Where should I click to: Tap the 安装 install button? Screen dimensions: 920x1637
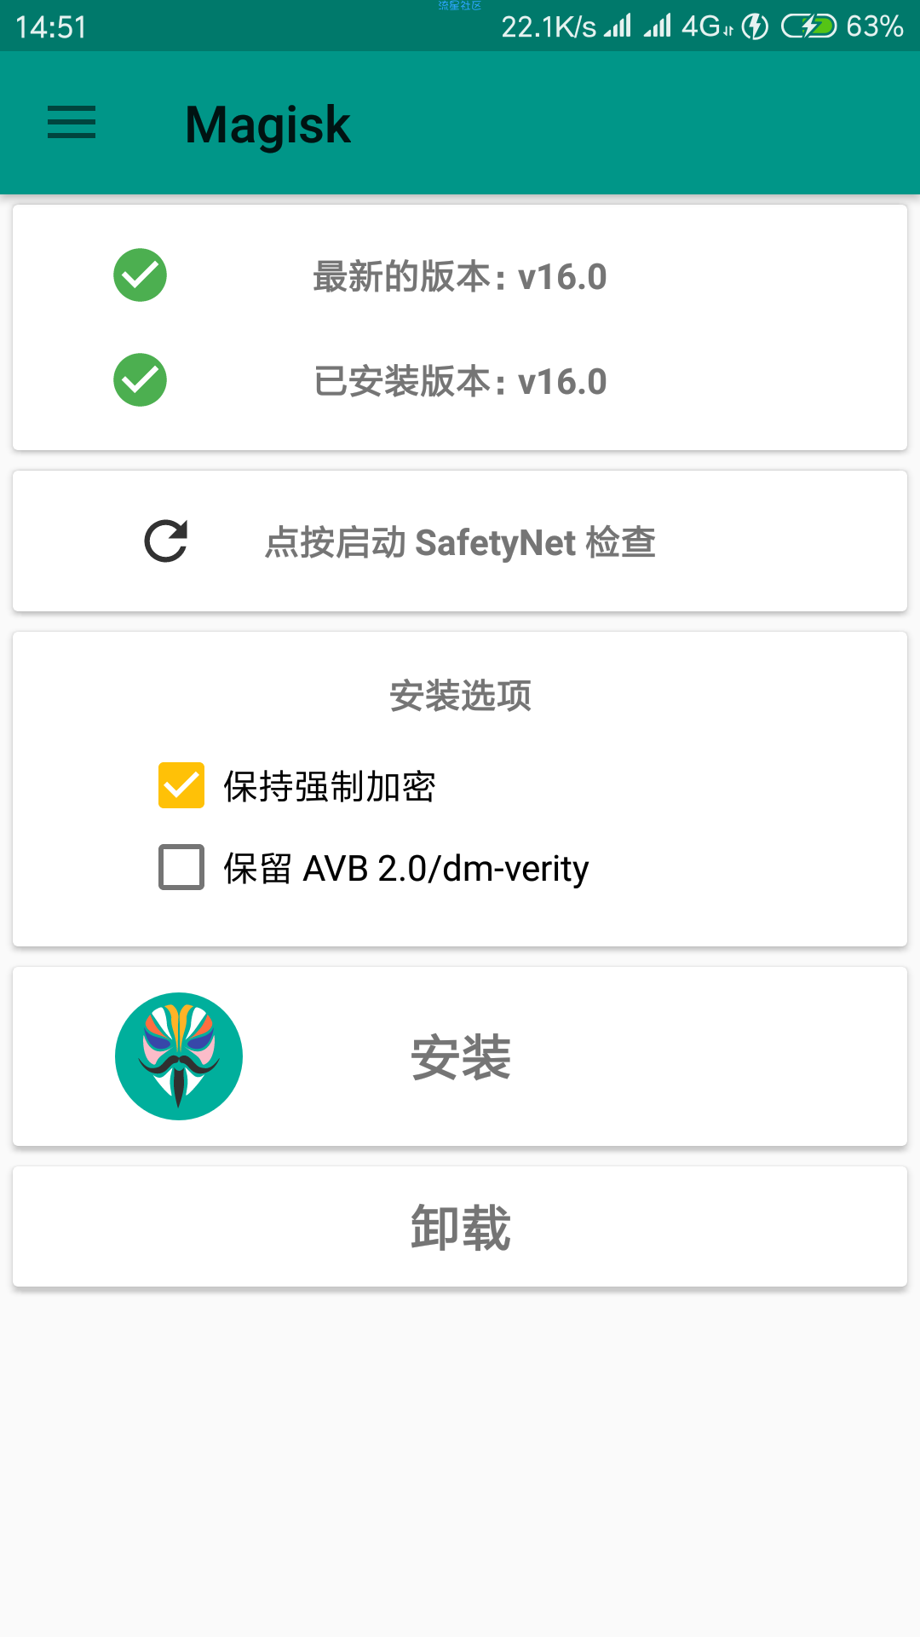coord(460,1056)
